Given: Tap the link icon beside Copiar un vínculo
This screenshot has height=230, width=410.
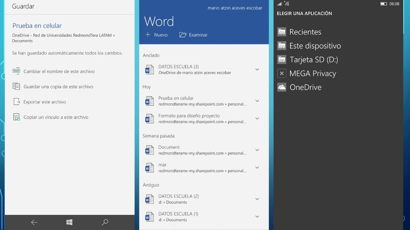Looking at the screenshot, I should click(16, 117).
